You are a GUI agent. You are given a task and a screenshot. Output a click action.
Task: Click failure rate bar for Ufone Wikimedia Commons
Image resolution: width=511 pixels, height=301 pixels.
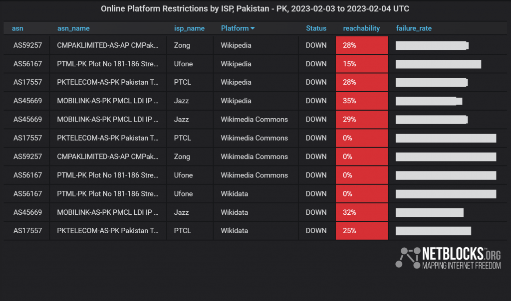coord(446,175)
